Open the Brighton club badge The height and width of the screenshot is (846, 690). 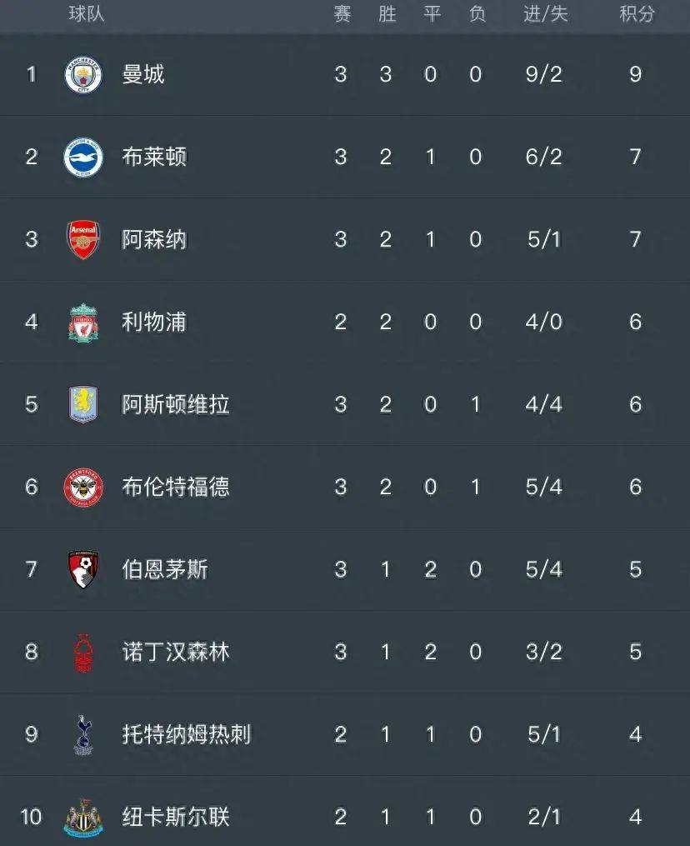pos(83,157)
